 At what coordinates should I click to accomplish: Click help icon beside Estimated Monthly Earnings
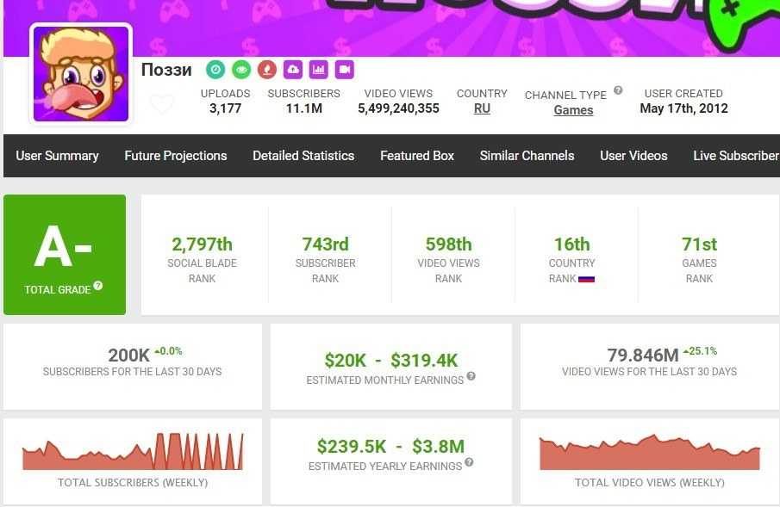point(471,377)
